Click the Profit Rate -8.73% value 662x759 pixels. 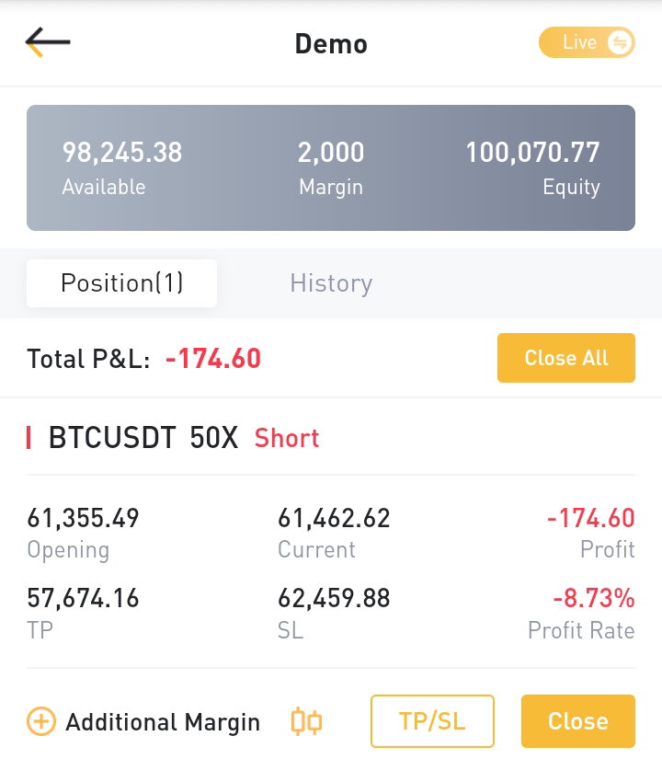594,598
